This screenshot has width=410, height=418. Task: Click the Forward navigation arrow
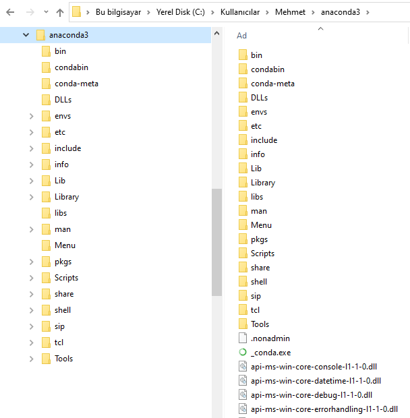[x=30, y=12]
